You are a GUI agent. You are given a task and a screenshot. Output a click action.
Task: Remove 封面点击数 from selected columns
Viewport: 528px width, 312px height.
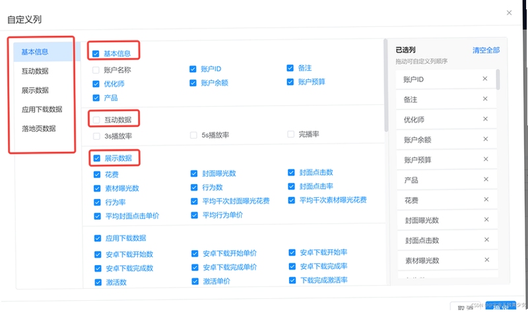[486, 239]
